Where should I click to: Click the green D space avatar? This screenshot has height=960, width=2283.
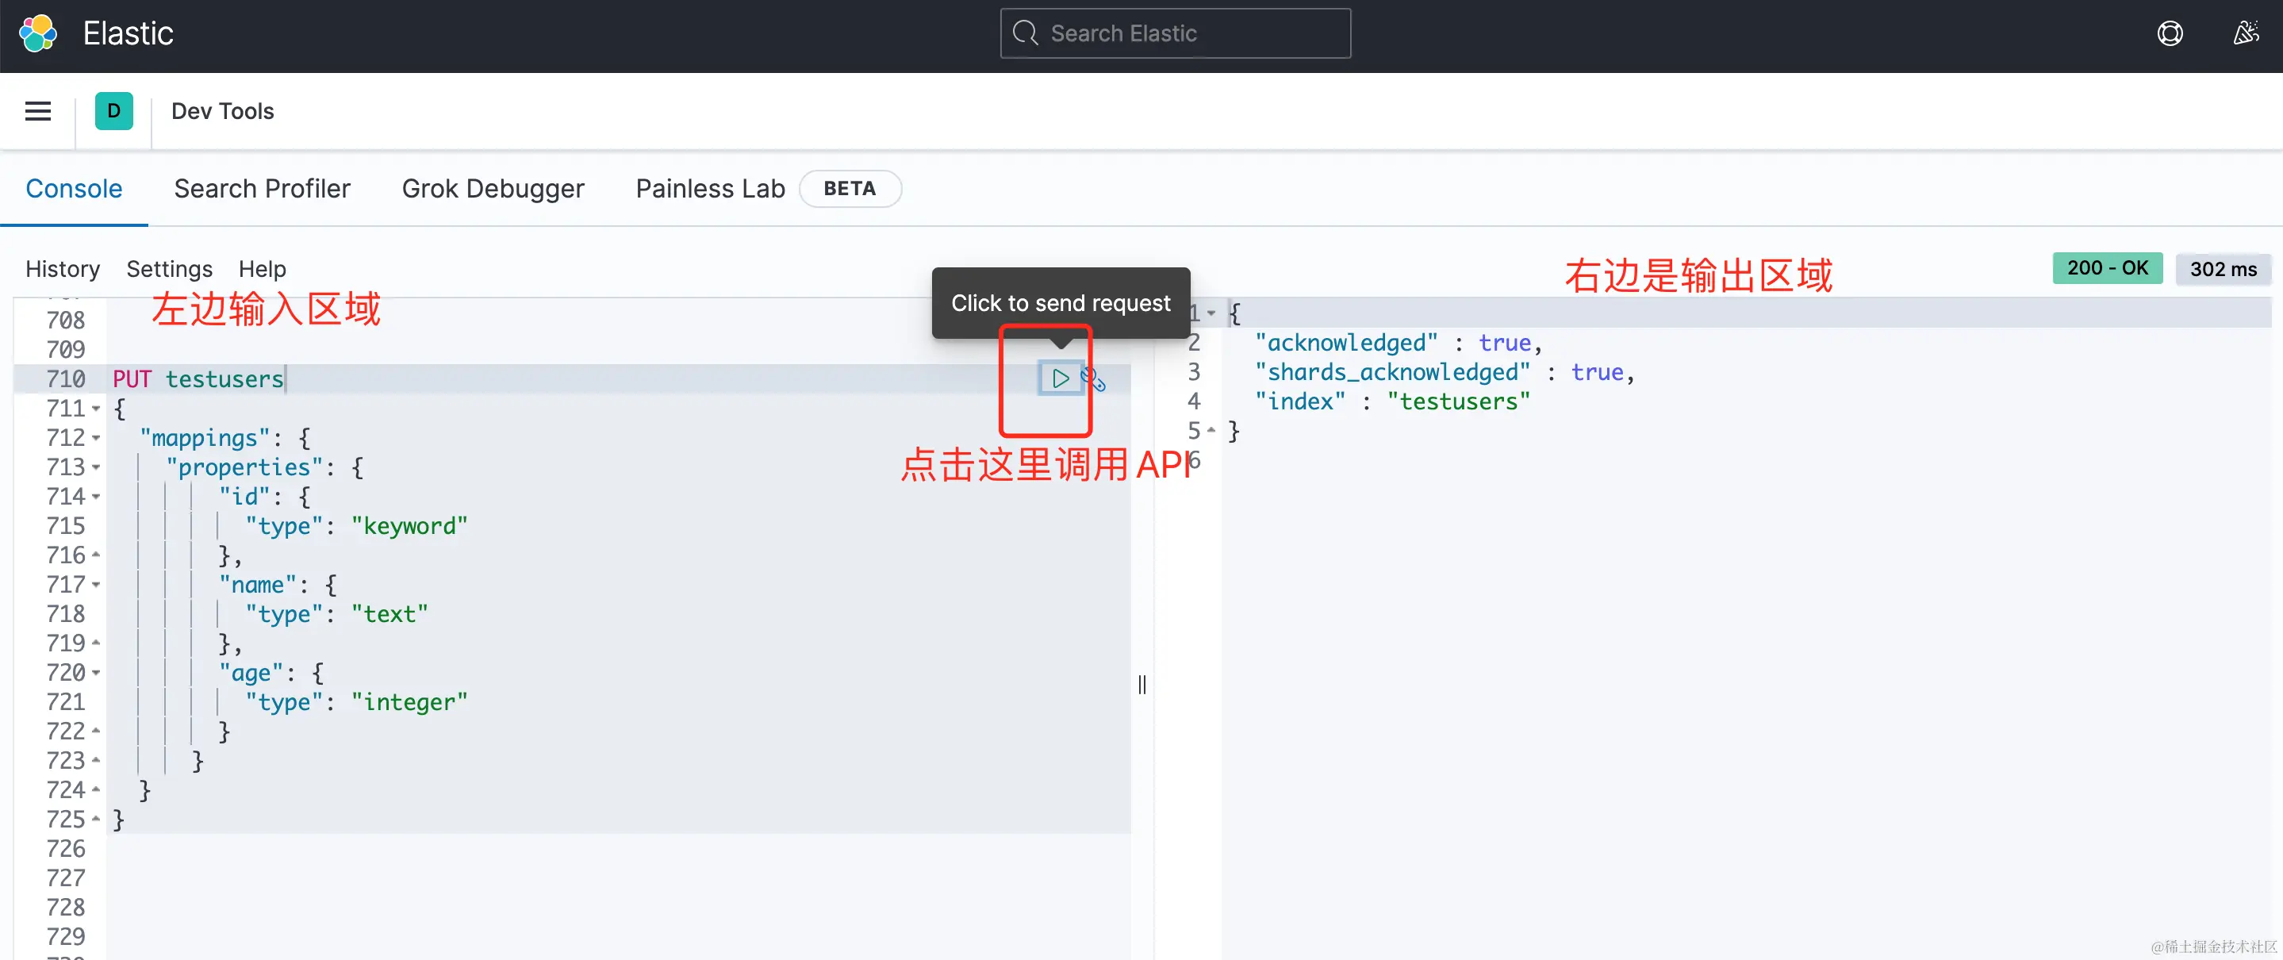coord(113,111)
